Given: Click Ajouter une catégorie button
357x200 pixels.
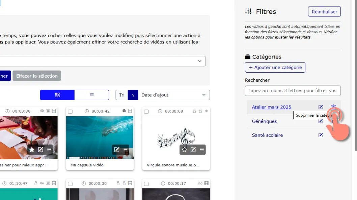Looking at the screenshot, I should (x=275, y=67).
